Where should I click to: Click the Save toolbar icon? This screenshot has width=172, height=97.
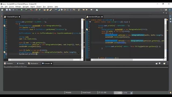point(7,10)
